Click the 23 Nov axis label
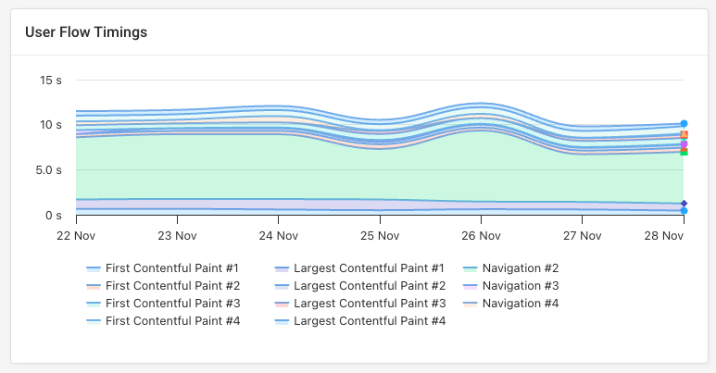 (x=177, y=236)
